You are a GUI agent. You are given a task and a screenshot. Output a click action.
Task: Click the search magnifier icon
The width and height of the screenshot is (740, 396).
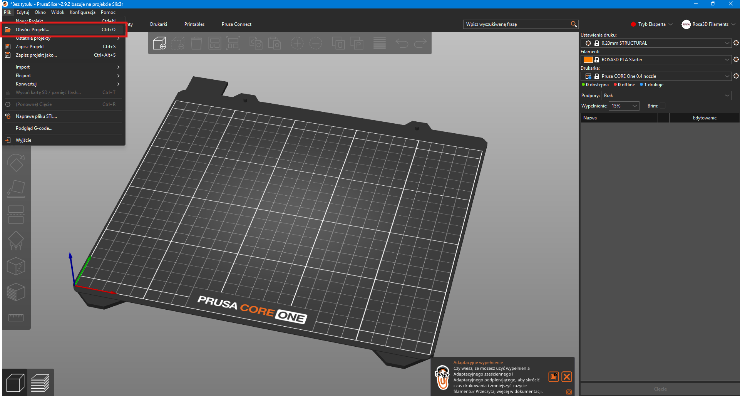click(574, 24)
